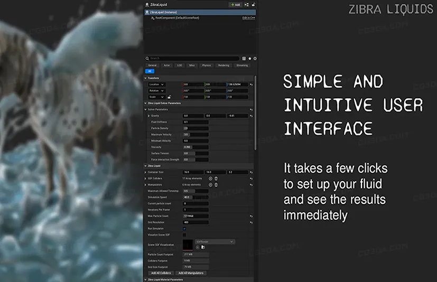The image size is (437, 282).
Task: Collapse Zibra Liquid Solver Parameters section
Action: pyautogui.click(x=145, y=104)
